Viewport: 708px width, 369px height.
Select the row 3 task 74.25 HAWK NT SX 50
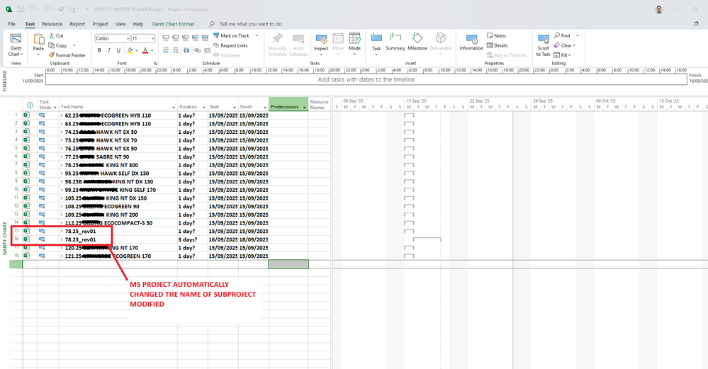pos(118,132)
